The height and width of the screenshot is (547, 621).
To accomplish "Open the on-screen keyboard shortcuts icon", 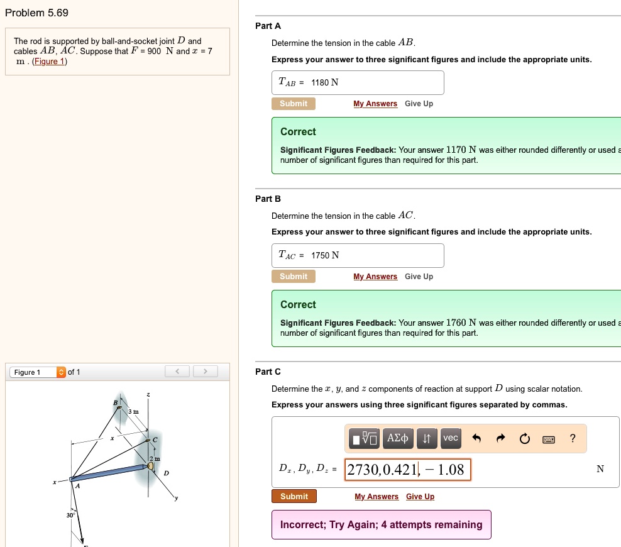I will click(x=548, y=439).
